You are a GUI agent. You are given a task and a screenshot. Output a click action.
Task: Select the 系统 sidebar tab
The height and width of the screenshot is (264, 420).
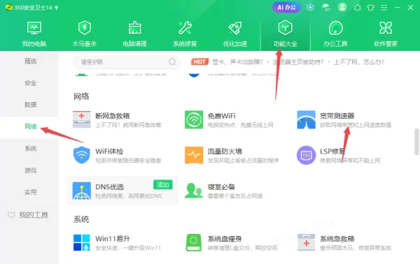point(30,148)
